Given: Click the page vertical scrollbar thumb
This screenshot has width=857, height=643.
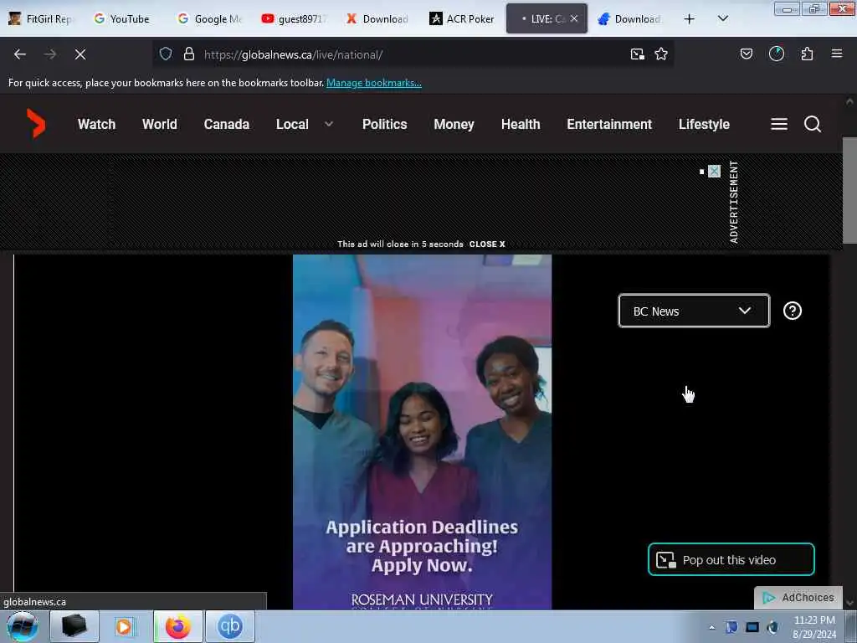Looking at the screenshot, I should click(x=849, y=190).
